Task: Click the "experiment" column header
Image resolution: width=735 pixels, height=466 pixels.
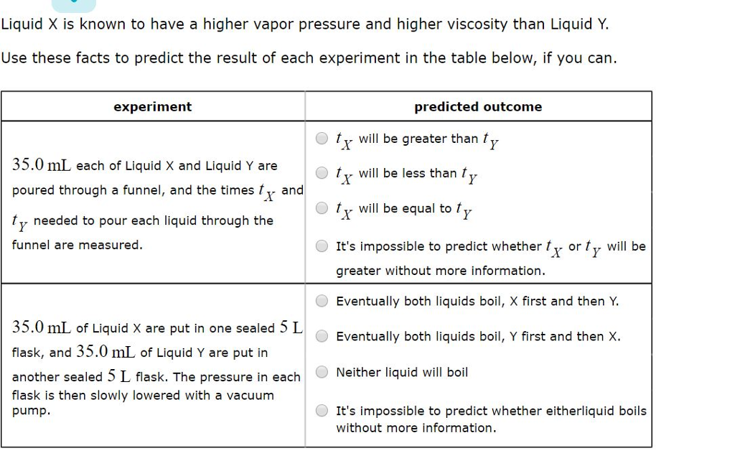Action: coord(152,106)
